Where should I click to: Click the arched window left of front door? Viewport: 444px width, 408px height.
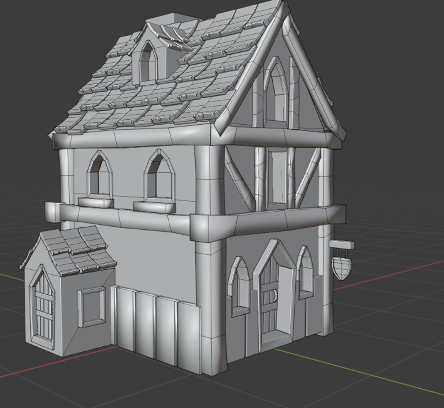pos(239,286)
